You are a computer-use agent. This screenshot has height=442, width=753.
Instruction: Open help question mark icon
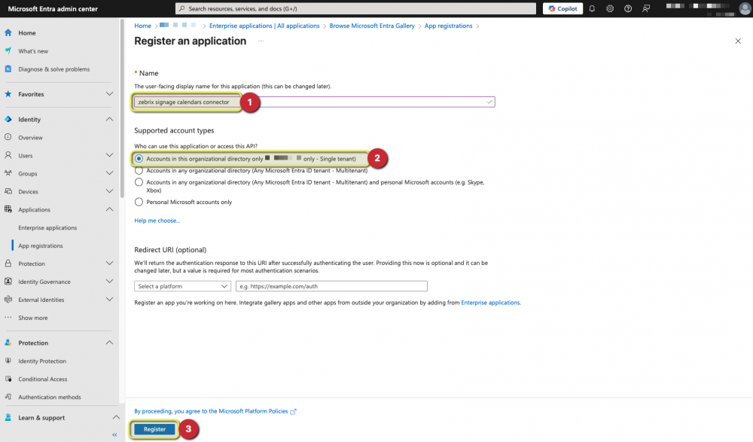[x=628, y=8]
